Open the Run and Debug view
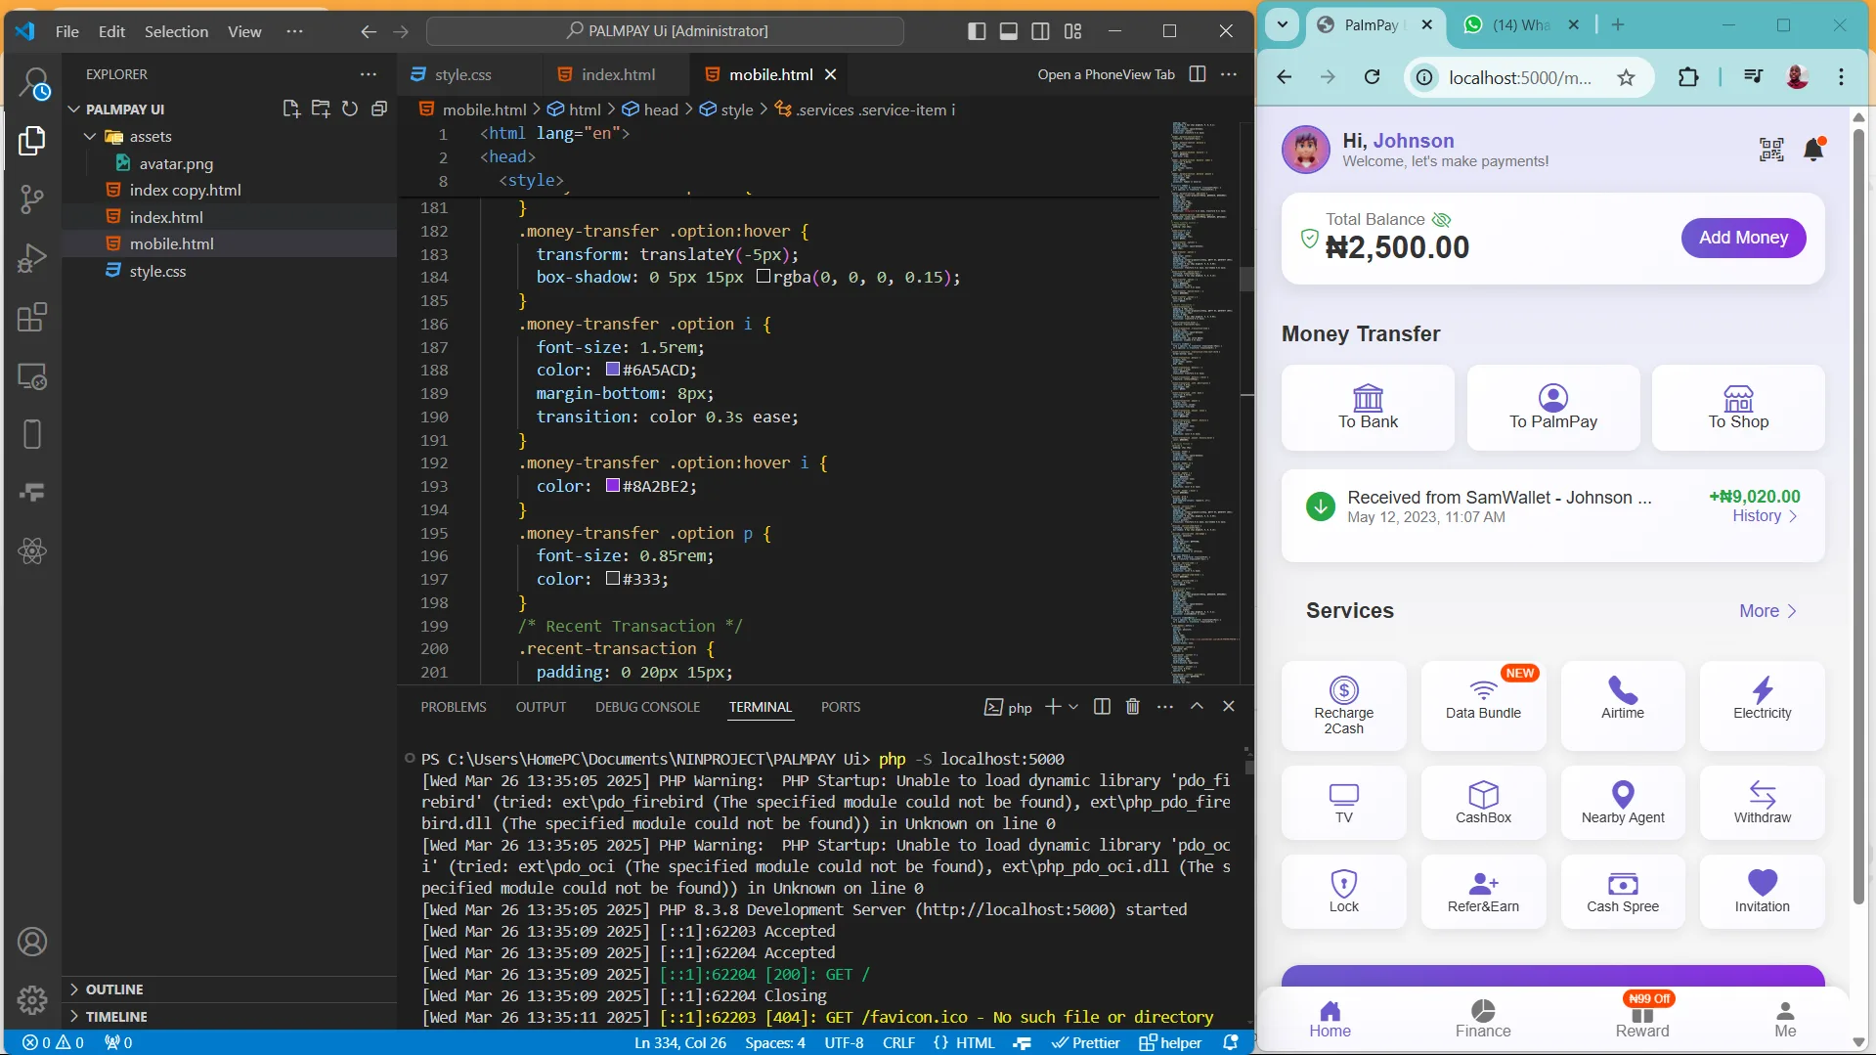1876x1055 pixels. pos(32,258)
